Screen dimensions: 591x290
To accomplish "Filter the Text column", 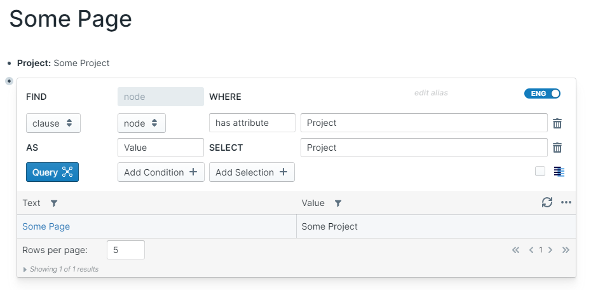I will pyautogui.click(x=54, y=204).
